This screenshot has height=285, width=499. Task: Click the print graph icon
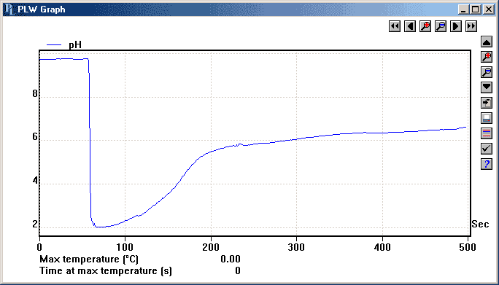pyautogui.click(x=487, y=118)
